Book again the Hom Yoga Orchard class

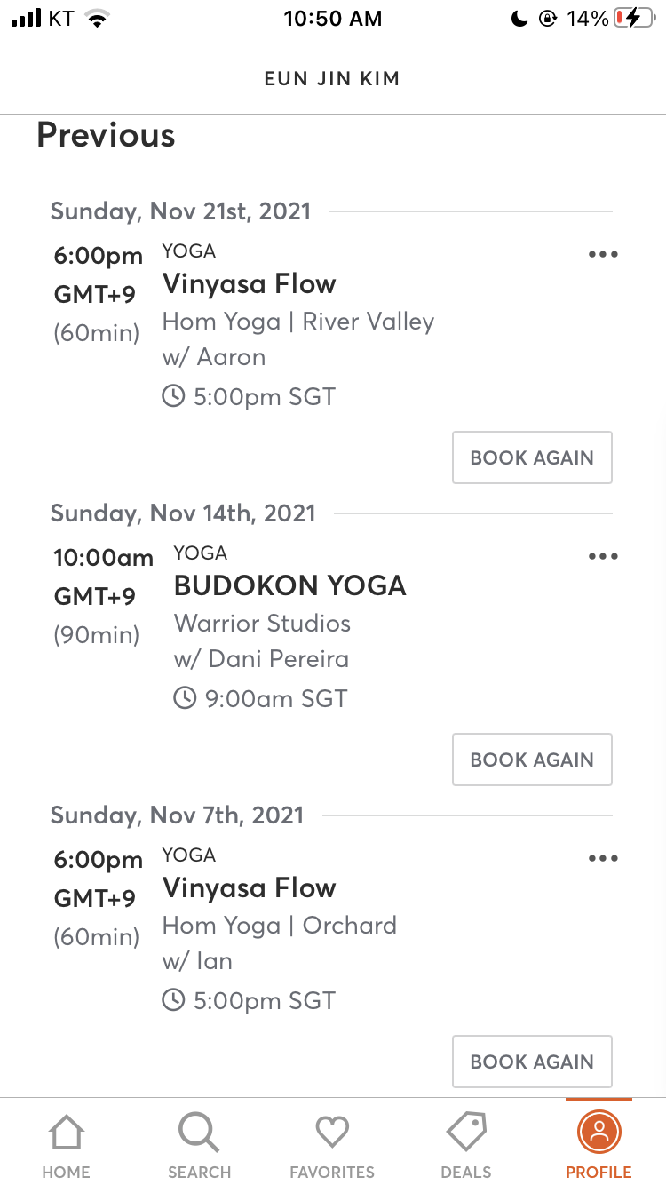click(x=532, y=1062)
